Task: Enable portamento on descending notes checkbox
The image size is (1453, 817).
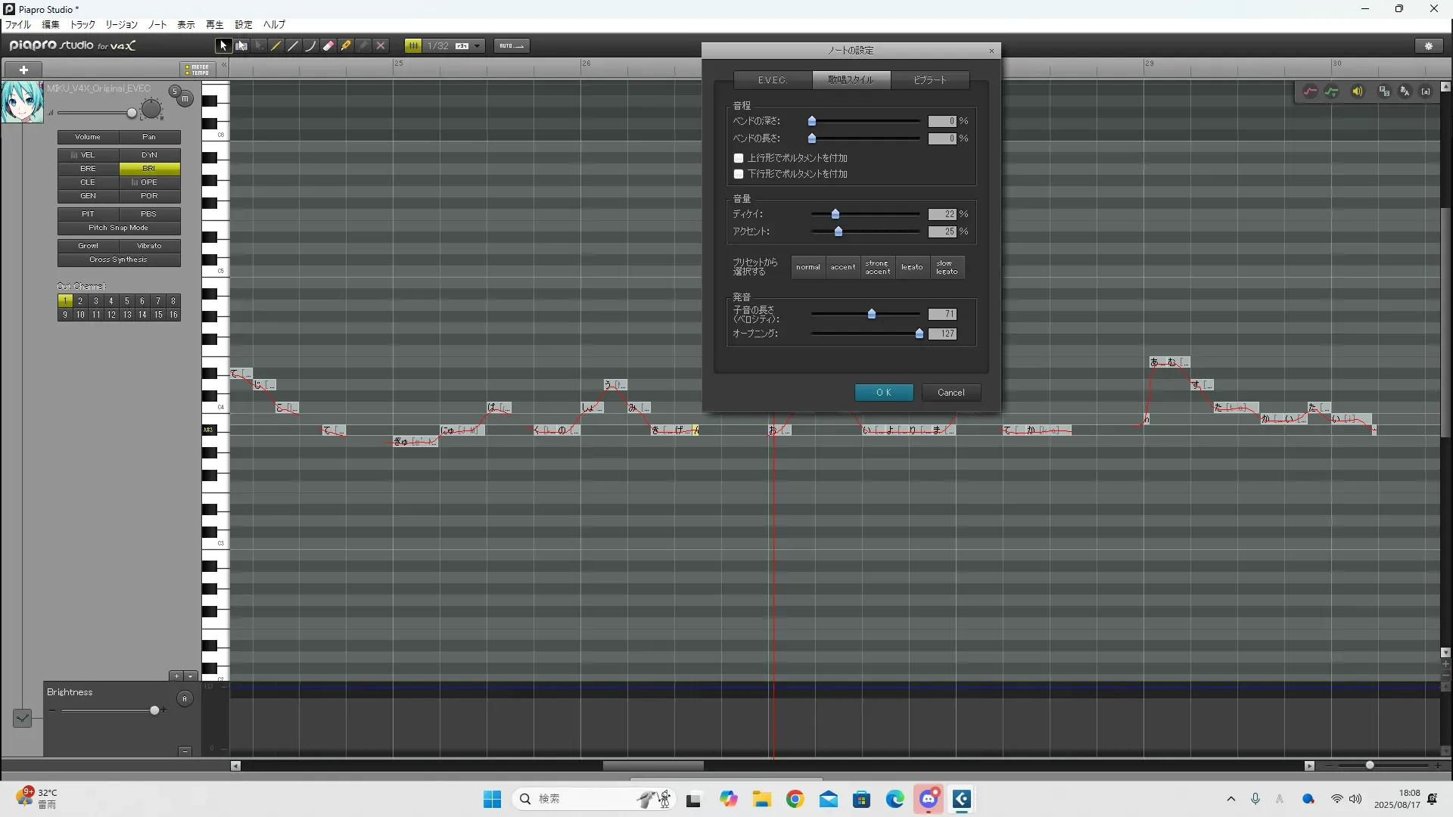Action: pyautogui.click(x=739, y=174)
